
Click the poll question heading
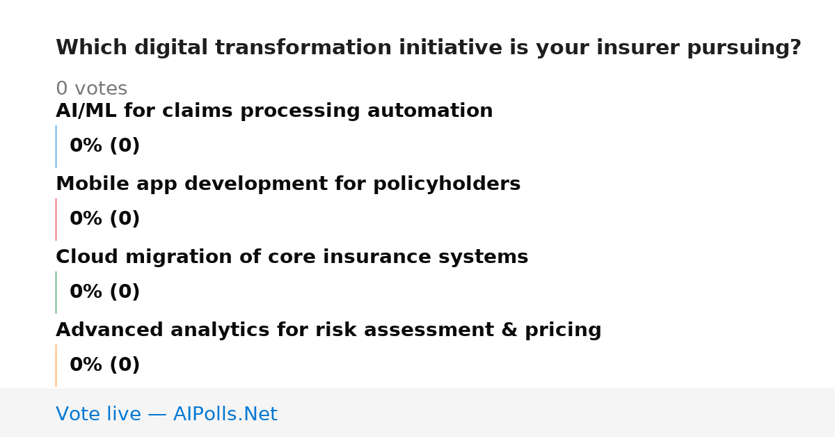click(x=429, y=48)
